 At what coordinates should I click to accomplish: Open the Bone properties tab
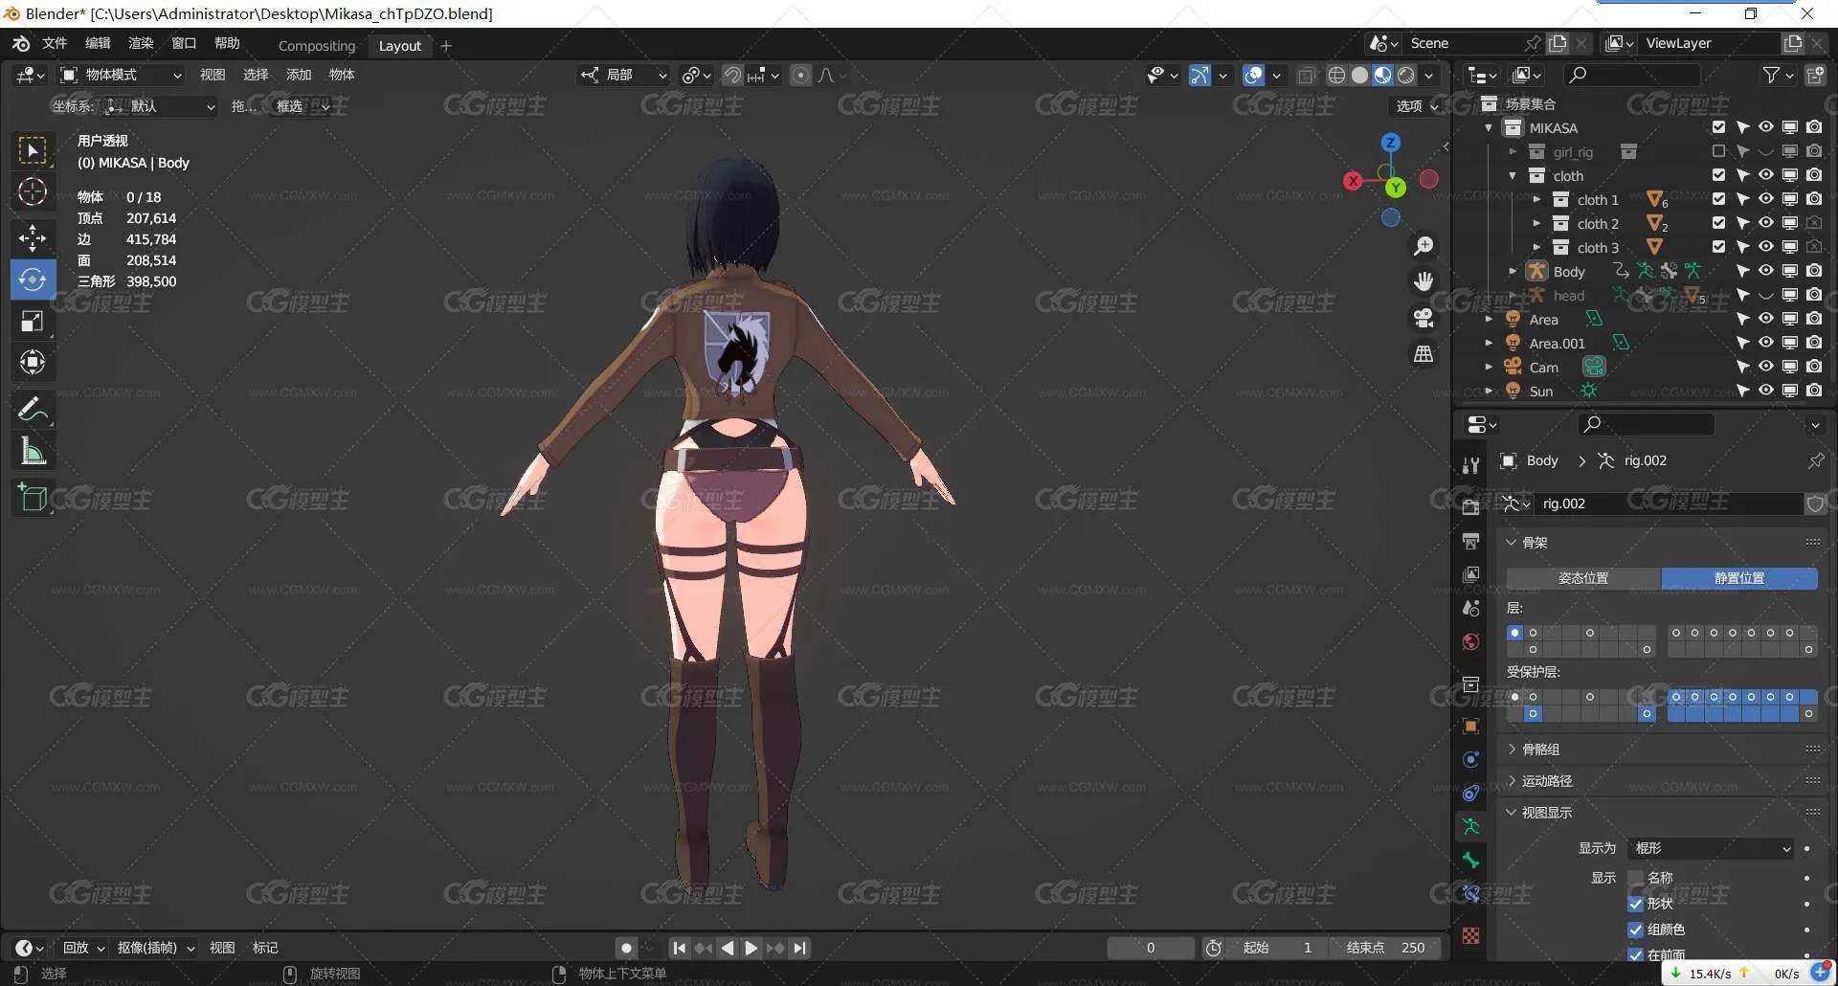(1471, 861)
